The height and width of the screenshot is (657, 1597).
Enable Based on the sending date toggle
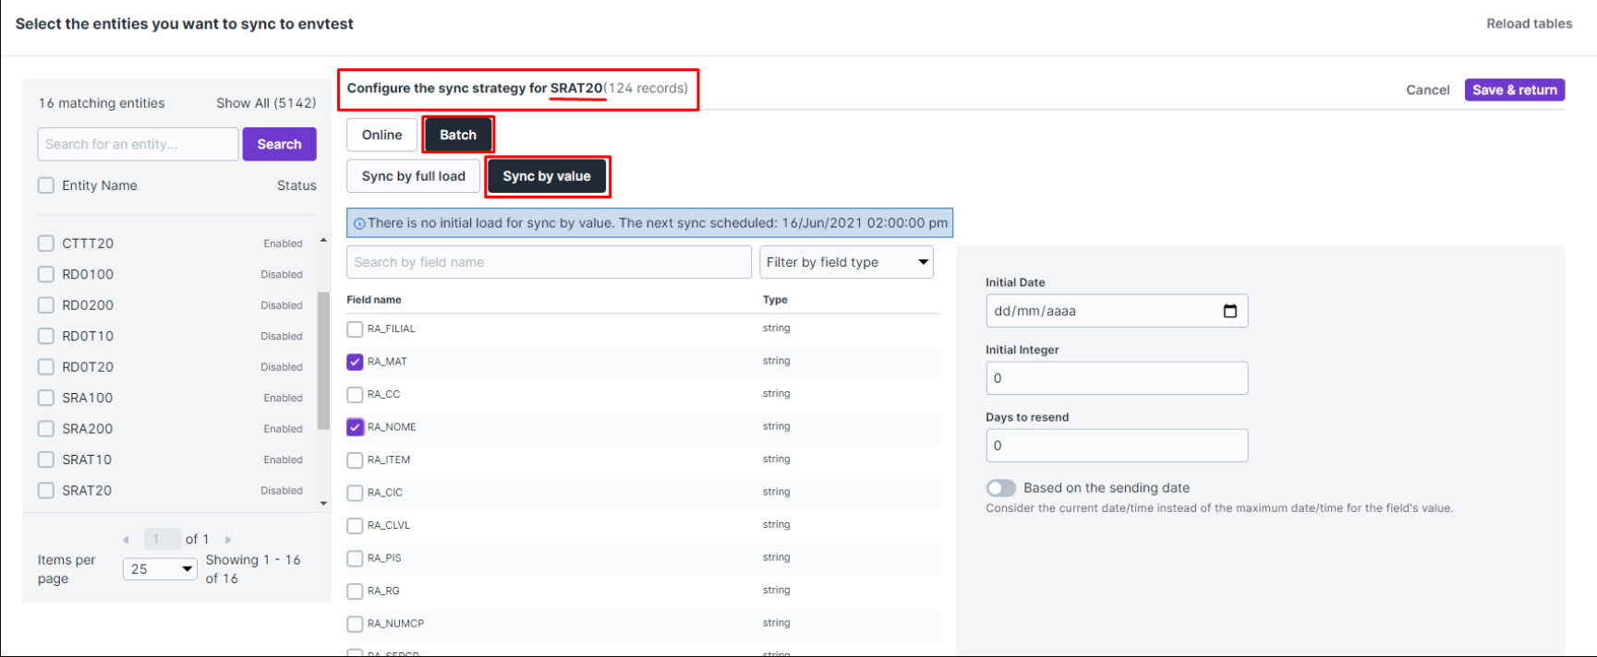tap(1001, 488)
